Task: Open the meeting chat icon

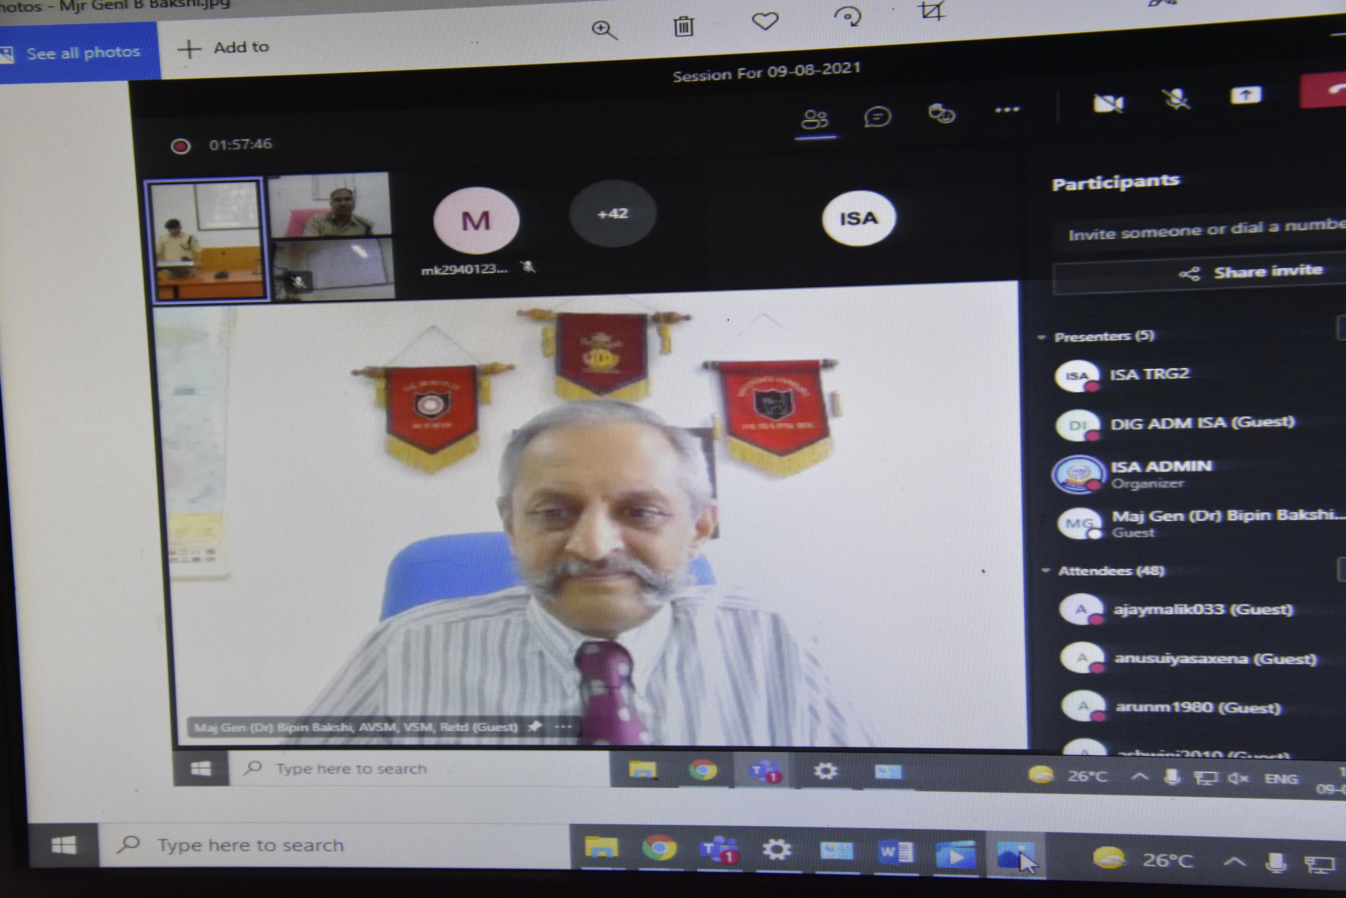Action: 877,117
